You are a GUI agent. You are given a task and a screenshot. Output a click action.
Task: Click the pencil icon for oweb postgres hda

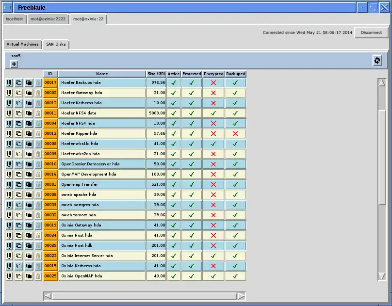click(x=9, y=205)
